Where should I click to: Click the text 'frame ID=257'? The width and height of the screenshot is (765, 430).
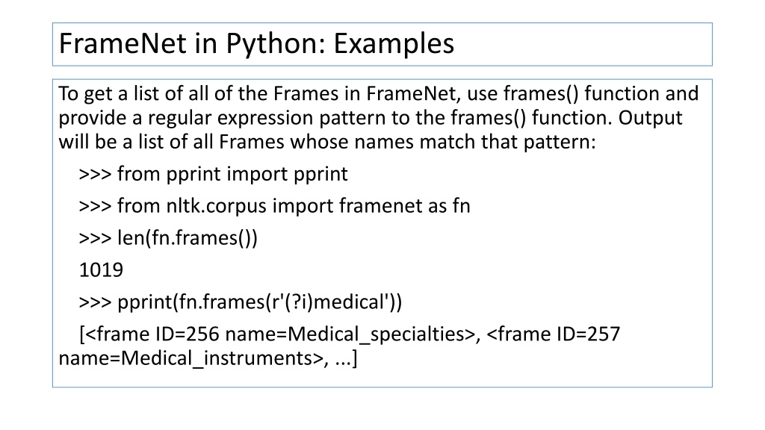point(559,334)
